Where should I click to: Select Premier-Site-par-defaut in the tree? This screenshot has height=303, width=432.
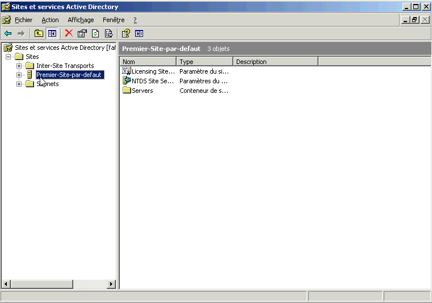click(70, 75)
